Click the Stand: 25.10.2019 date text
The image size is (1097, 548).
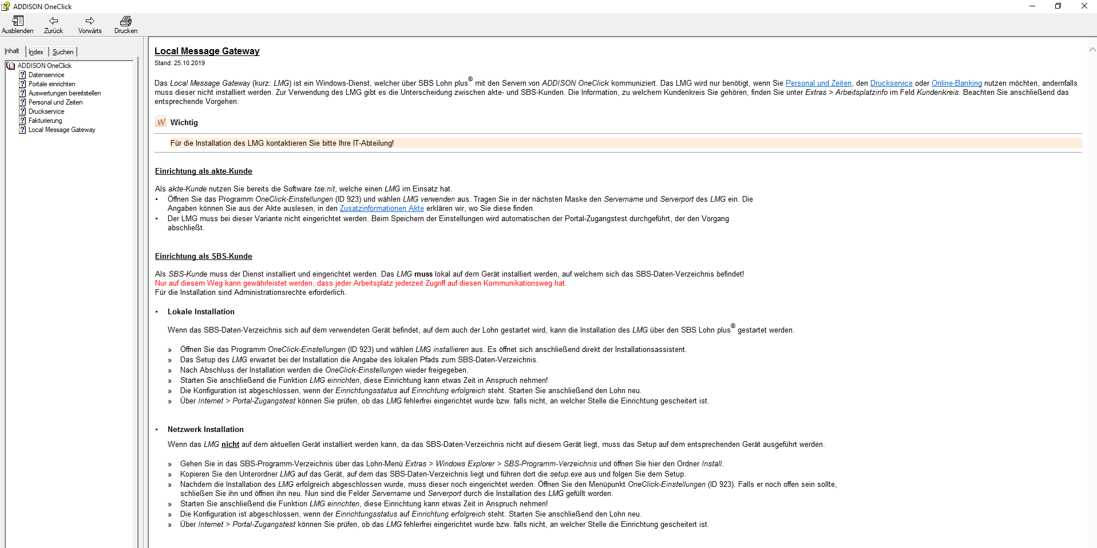click(x=180, y=63)
